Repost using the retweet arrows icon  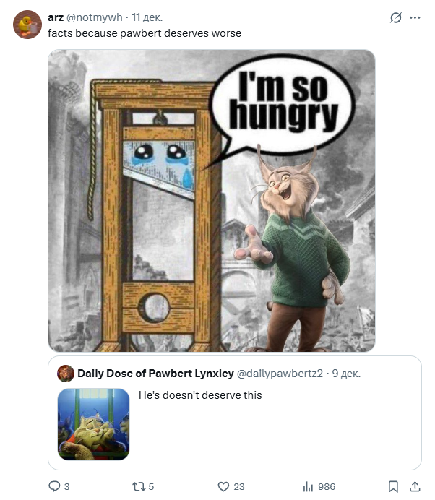[x=139, y=486]
